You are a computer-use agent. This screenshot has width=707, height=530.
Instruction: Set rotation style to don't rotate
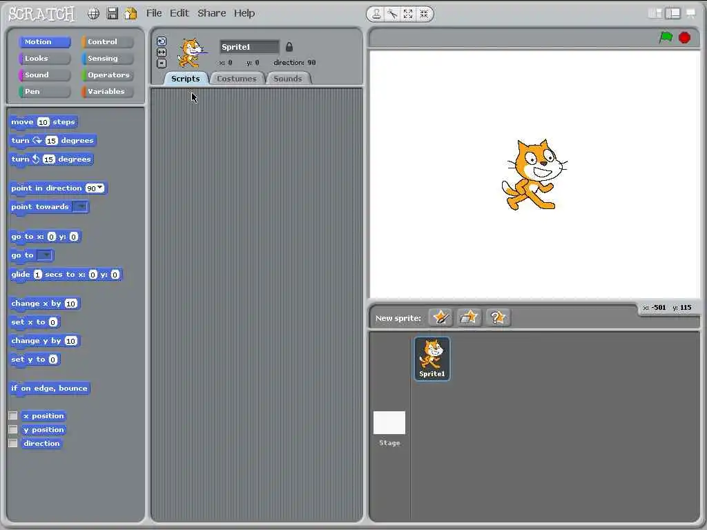click(162, 63)
